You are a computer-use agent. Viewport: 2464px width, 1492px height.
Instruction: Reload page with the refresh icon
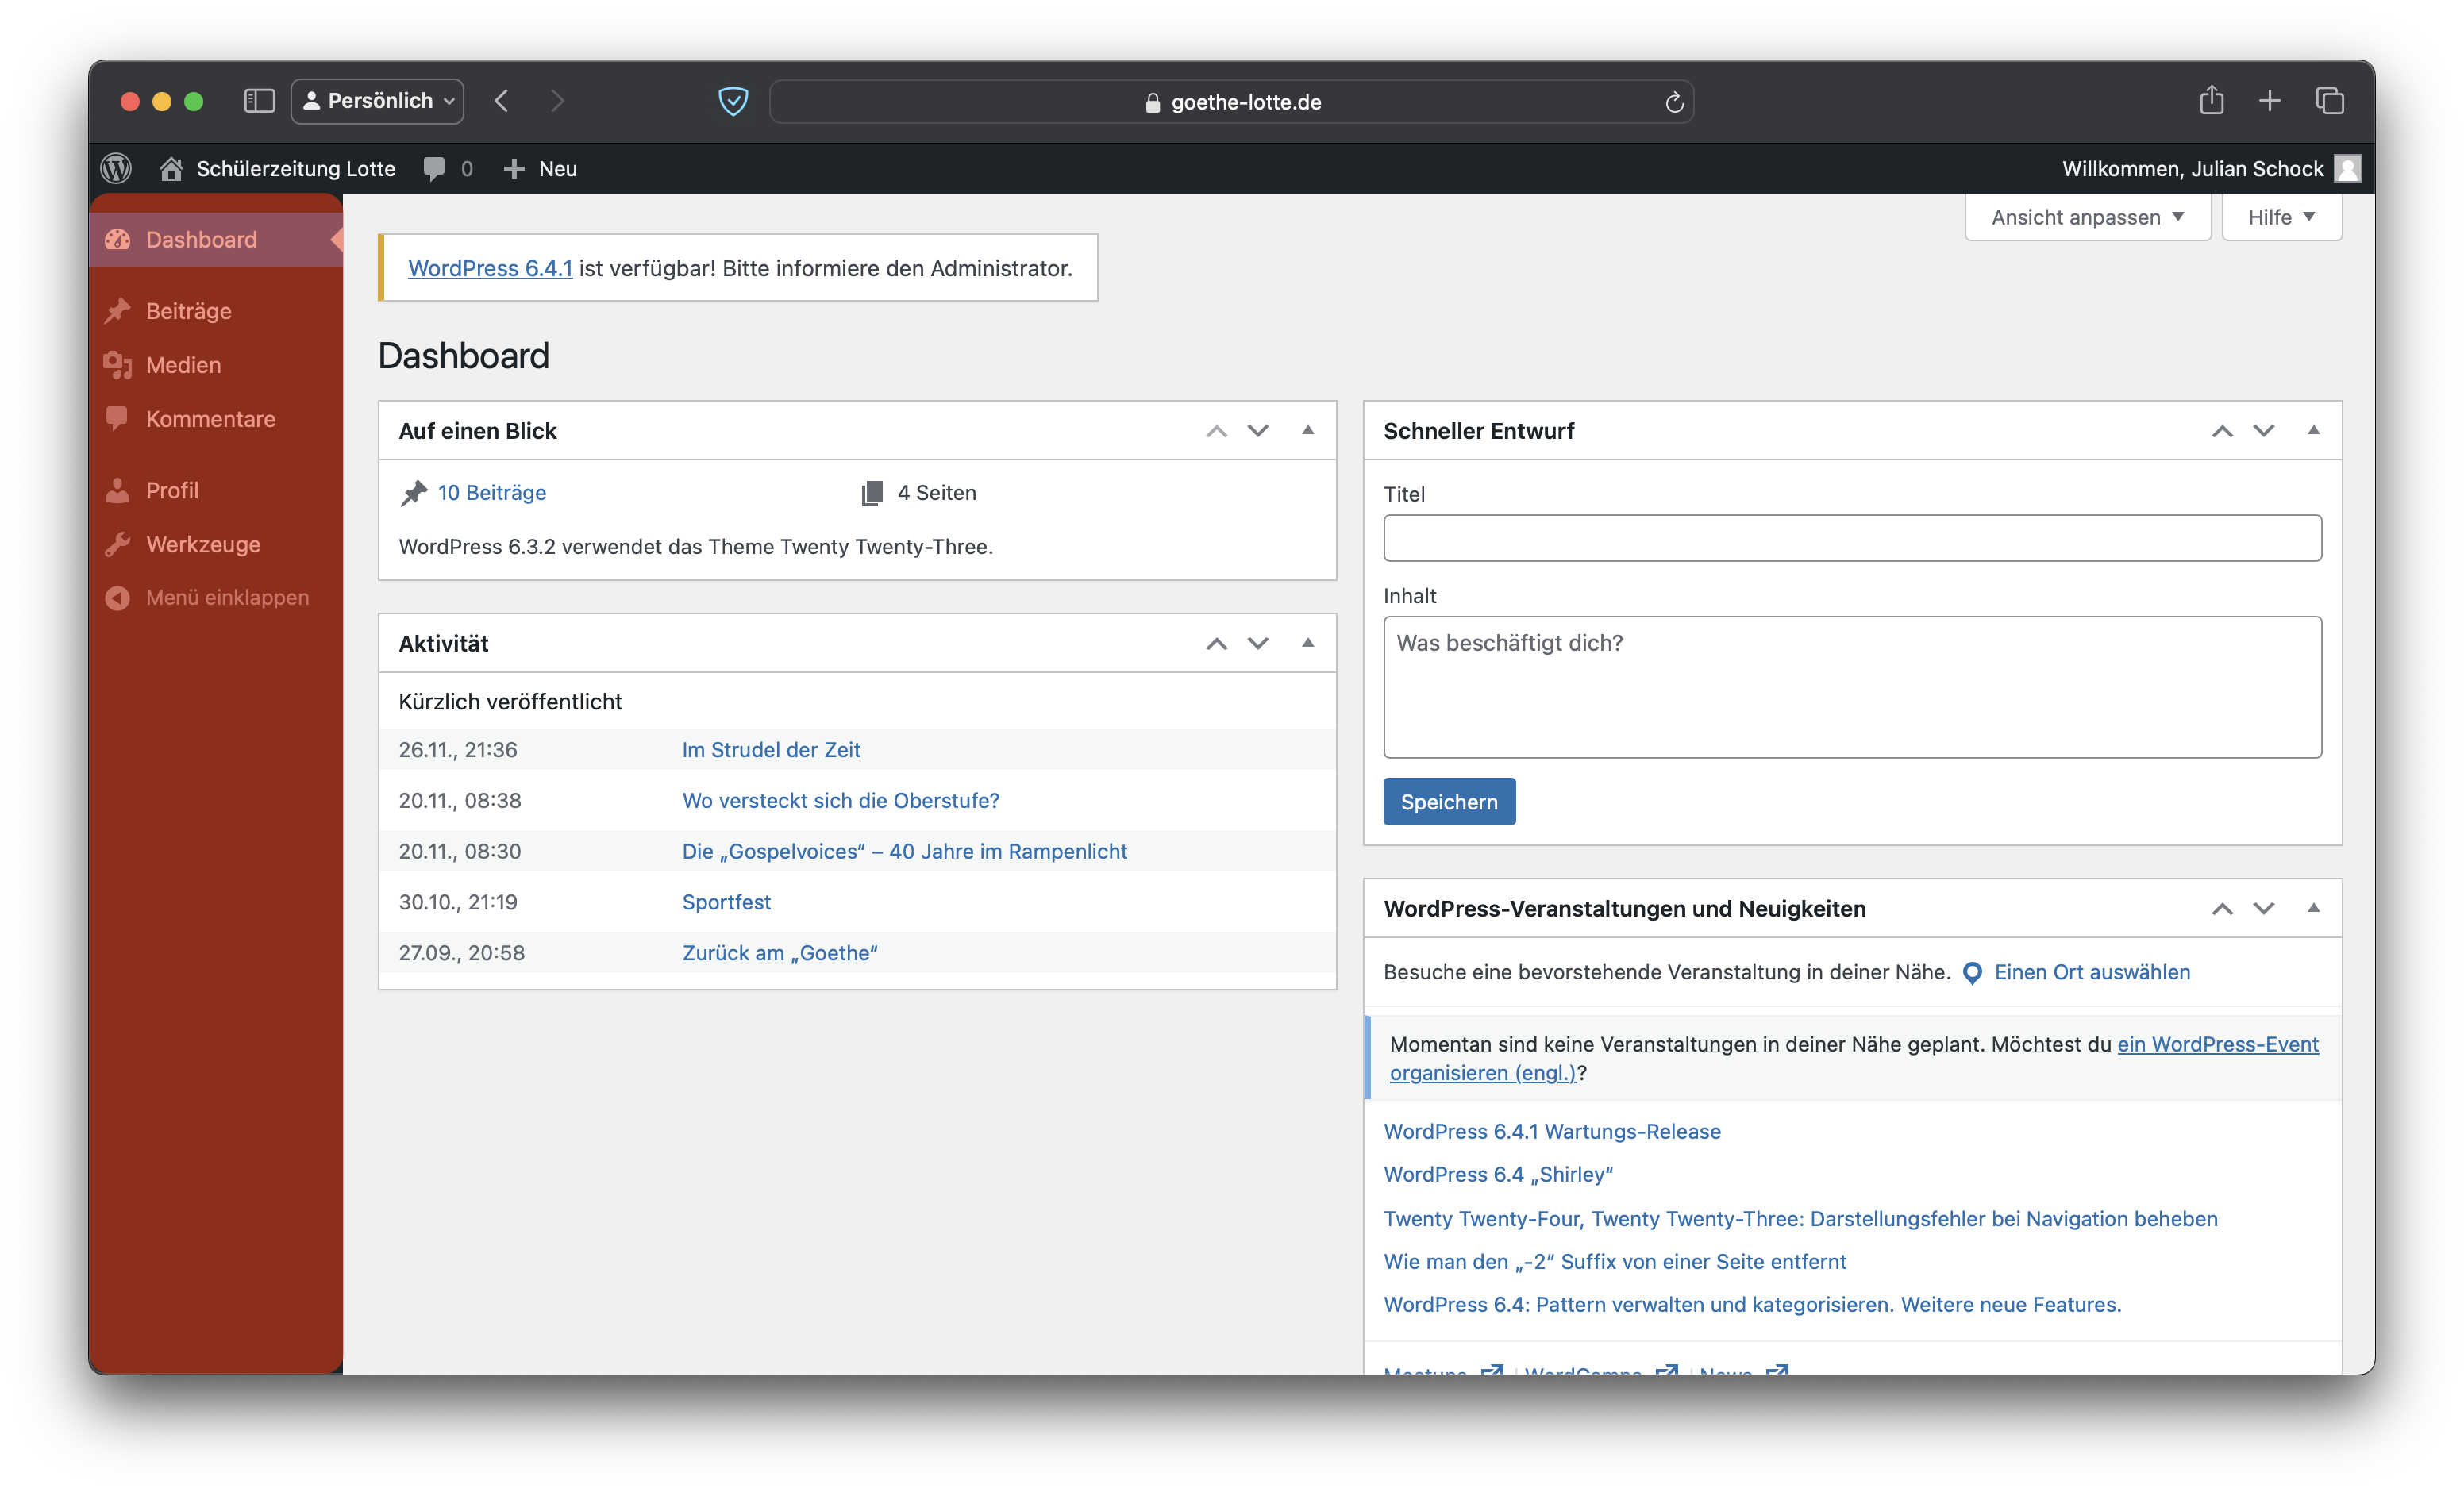coord(1674,102)
